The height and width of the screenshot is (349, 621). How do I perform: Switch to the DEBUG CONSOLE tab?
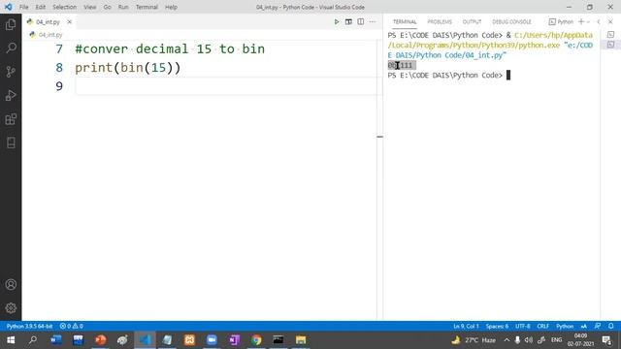(511, 21)
